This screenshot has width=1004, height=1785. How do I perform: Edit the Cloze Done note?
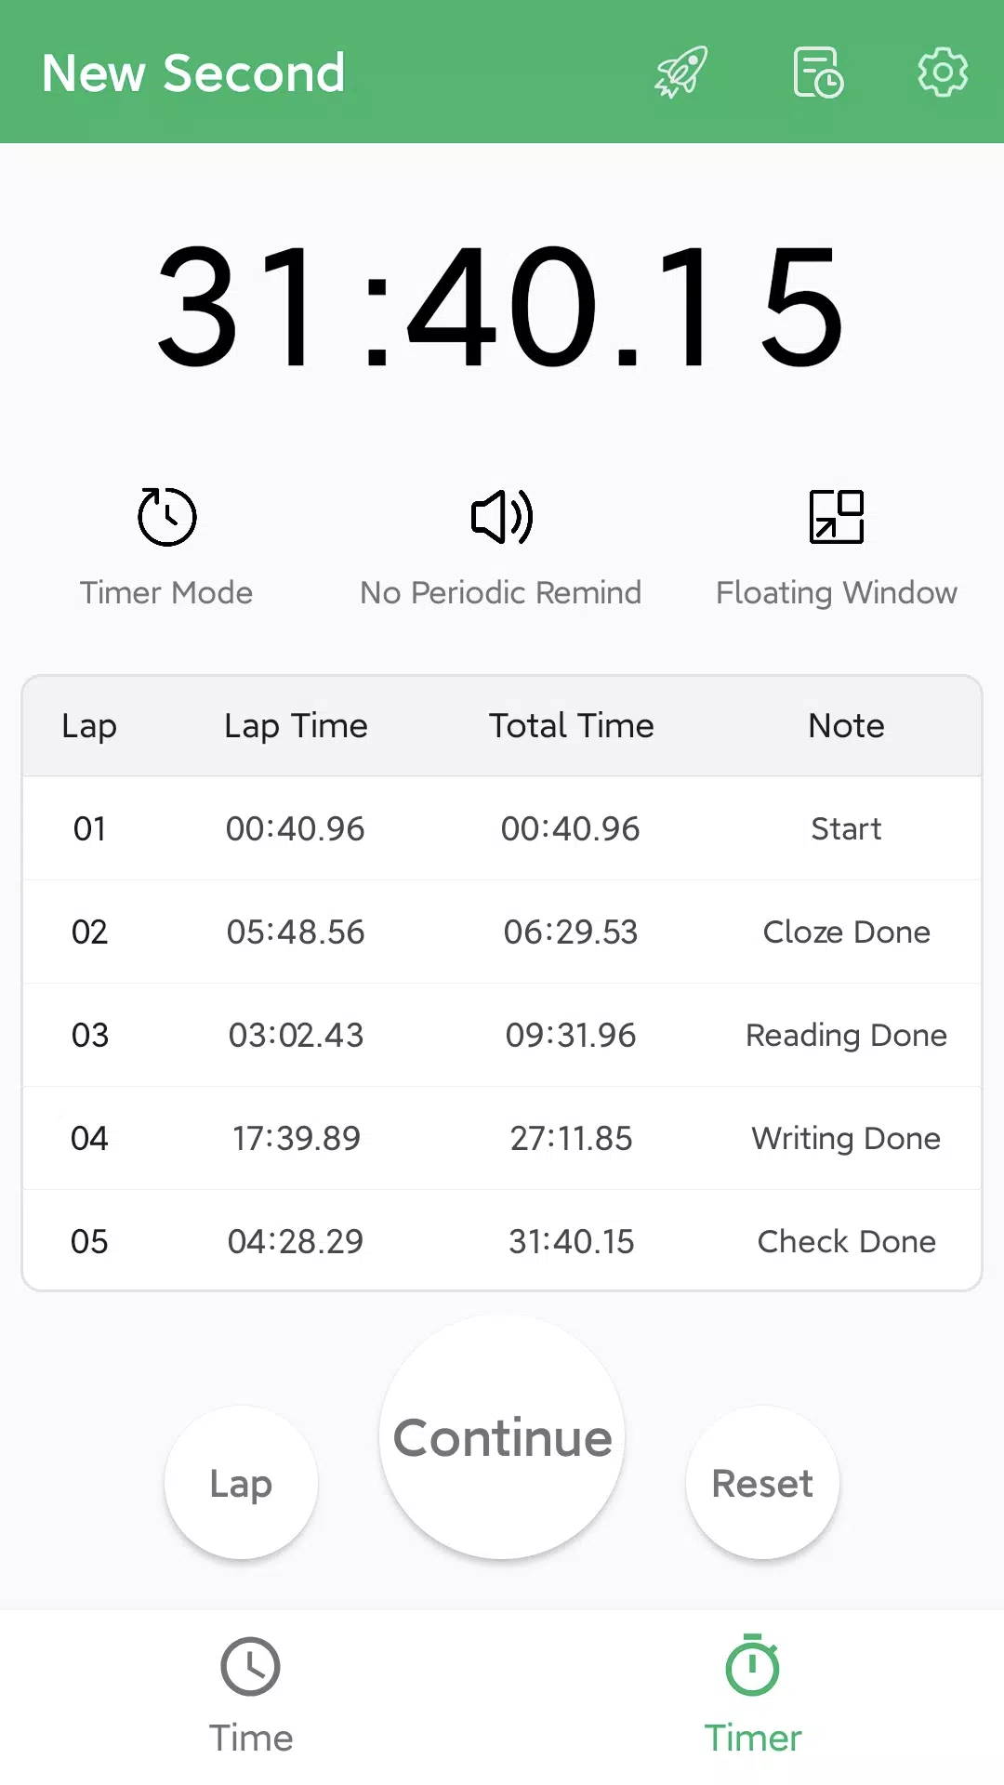[x=846, y=932]
